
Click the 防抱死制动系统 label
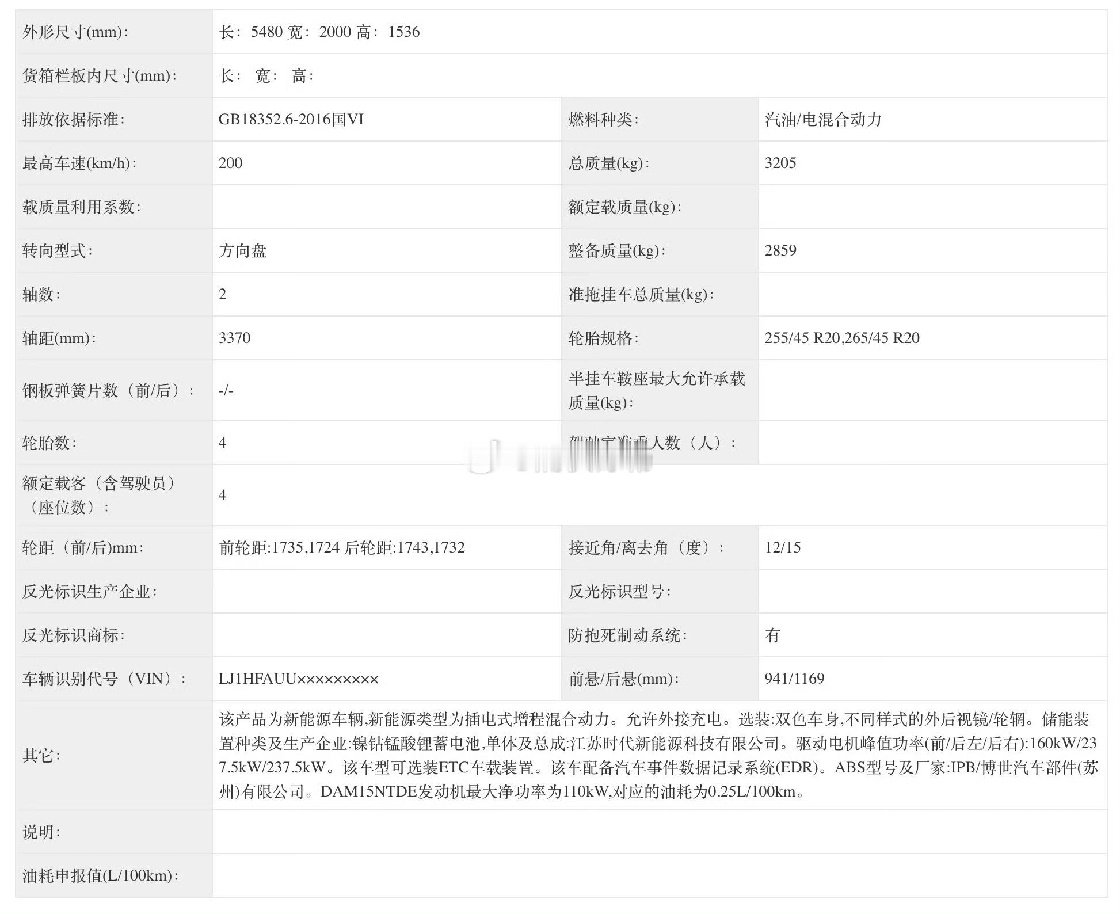click(628, 635)
